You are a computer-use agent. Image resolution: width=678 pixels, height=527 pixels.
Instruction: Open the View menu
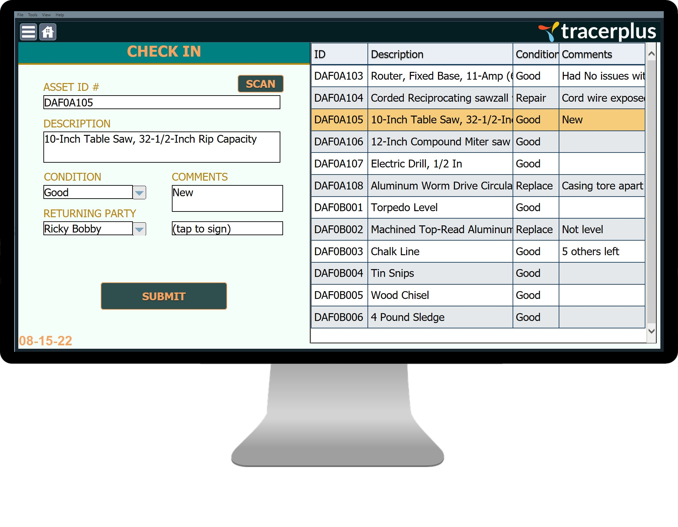(x=46, y=15)
